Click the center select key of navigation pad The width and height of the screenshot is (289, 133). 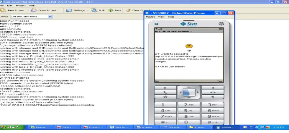point(189,92)
